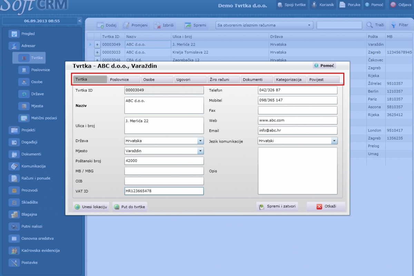Switch to the Ugovori tab
The width and height of the screenshot is (414, 276).
190,80
